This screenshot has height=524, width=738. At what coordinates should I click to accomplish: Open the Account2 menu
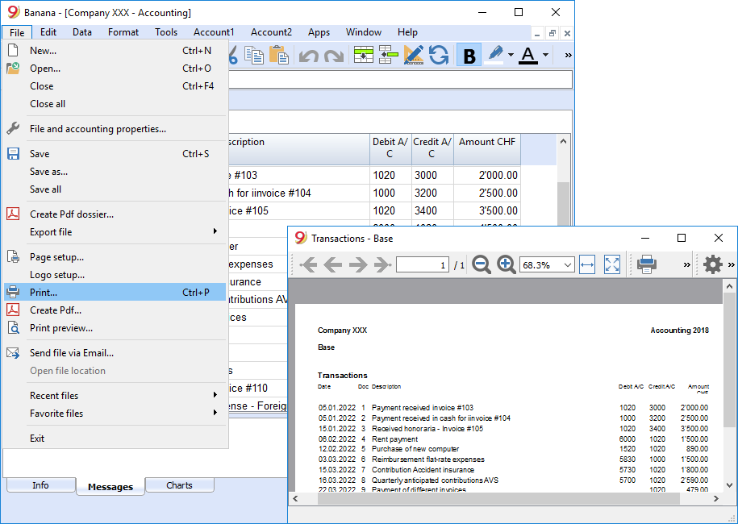tap(271, 32)
